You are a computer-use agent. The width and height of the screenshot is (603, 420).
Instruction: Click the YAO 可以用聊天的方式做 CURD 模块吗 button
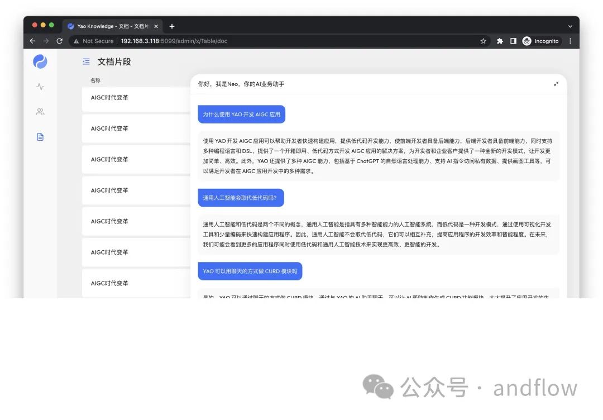coord(250,271)
